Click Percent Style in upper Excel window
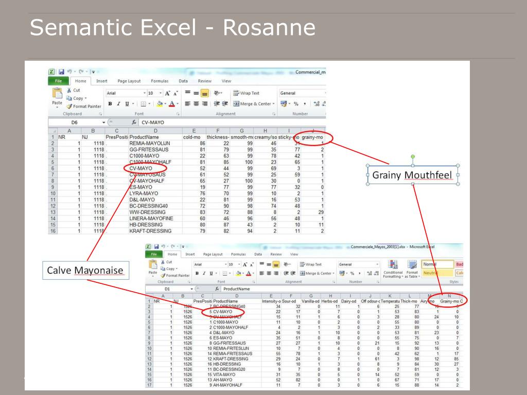The image size is (527, 395). click(x=296, y=104)
